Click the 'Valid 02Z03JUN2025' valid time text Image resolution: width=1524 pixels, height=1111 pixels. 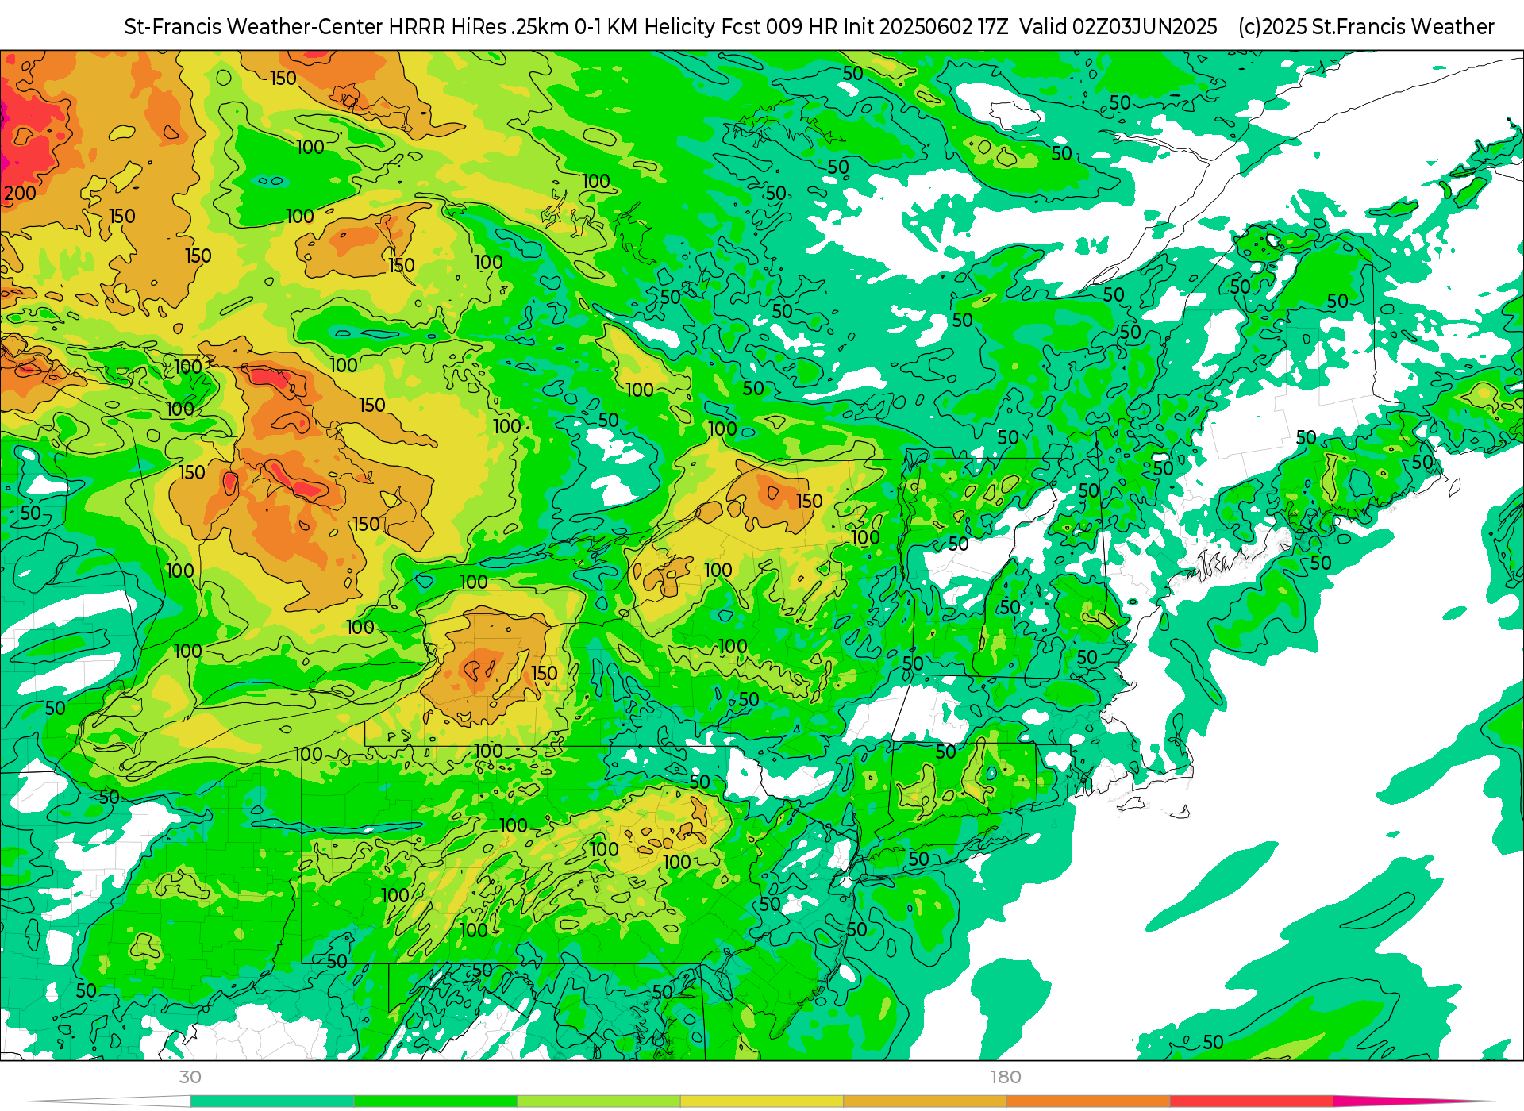point(1118,27)
